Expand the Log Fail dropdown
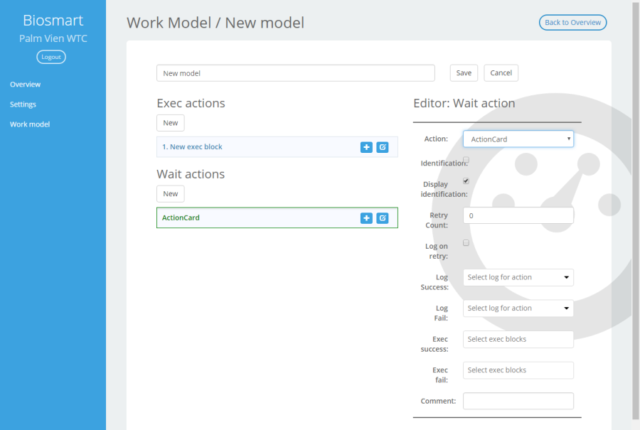The image size is (640, 430). pos(518,308)
